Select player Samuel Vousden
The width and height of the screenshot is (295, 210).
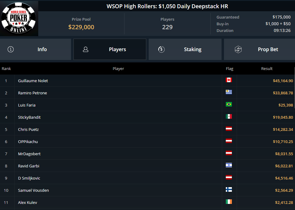[x=33, y=191]
